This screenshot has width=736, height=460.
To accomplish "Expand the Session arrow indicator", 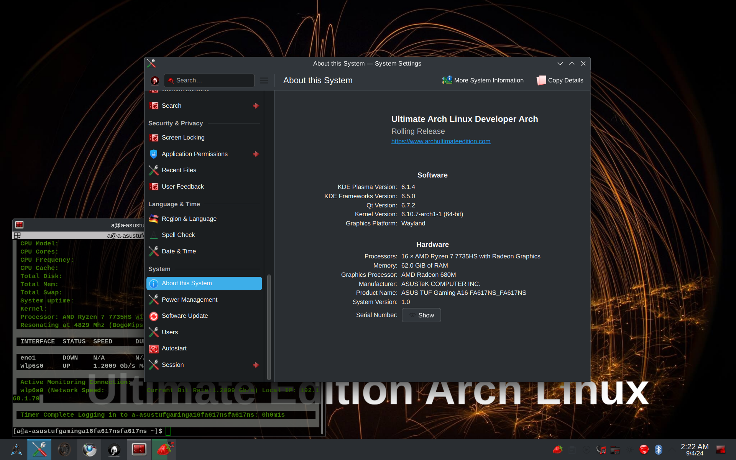I will pos(256,365).
